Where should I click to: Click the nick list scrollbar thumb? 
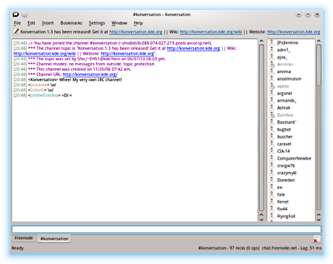(x=319, y=65)
